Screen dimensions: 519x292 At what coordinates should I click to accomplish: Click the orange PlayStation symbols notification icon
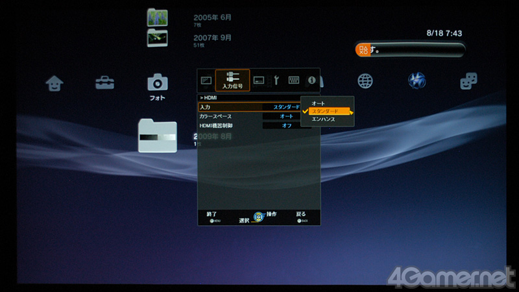click(363, 50)
